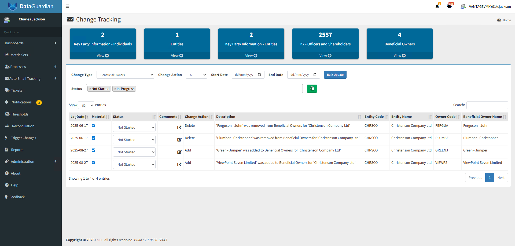Click the table Search input field
515x246 pixels.
click(x=487, y=105)
